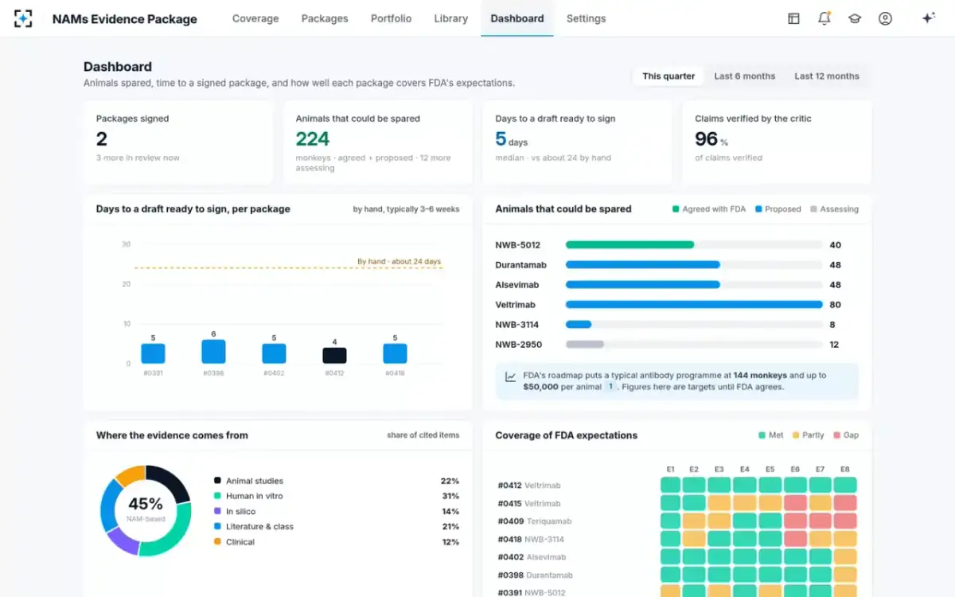The height and width of the screenshot is (597, 955).
Task: Toggle the Partly legend item
Action: pyautogui.click(x=808, y=435)
